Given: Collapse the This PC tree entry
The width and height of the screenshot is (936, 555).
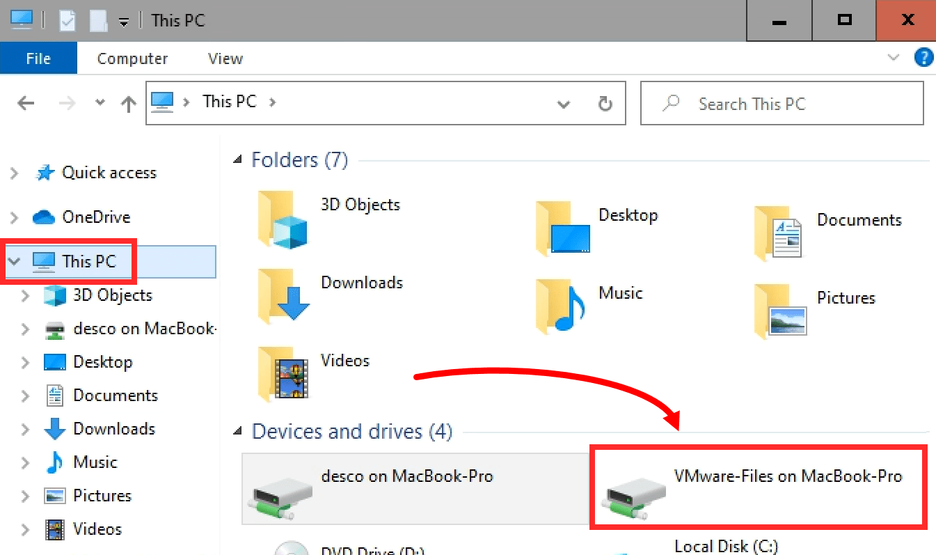Looking at the screenshot, I should (x=14, y=261).
